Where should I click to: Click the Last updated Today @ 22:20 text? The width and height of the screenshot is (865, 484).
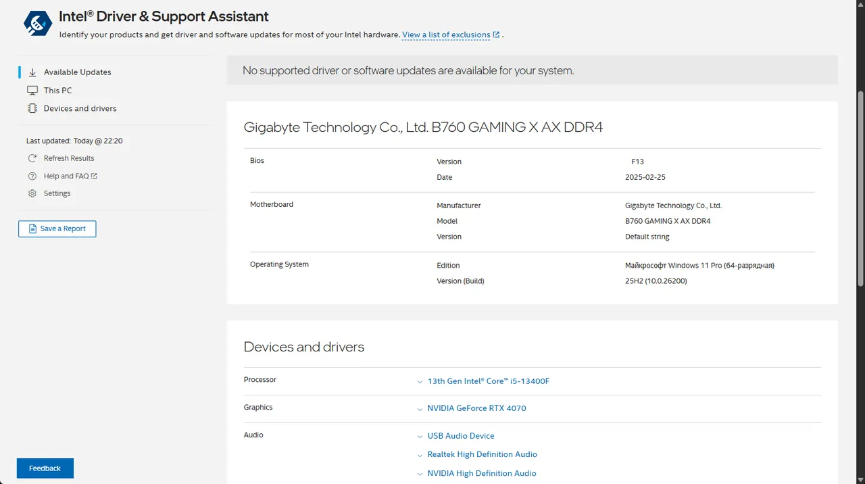[x=74, y=141]
